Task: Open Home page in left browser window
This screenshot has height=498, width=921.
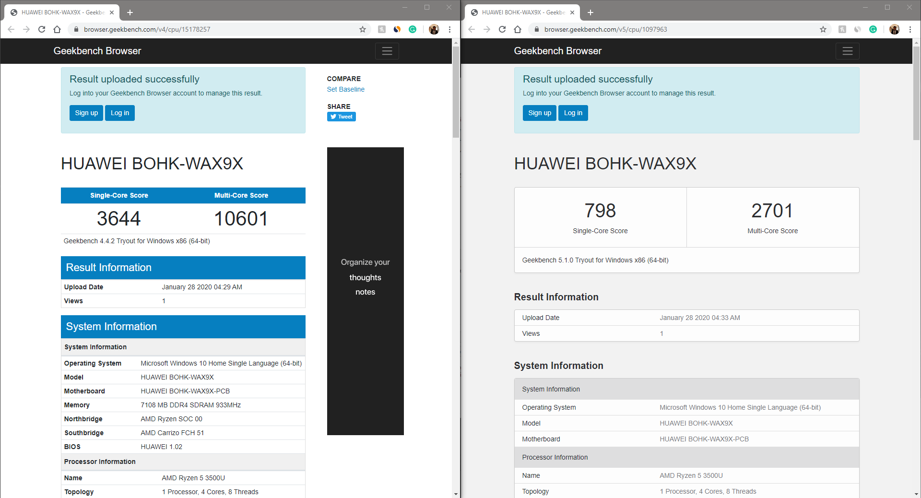Action: 57,29
